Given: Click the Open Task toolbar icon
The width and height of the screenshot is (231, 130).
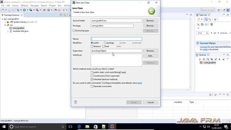Looking at the screenshot, I should (x=59, y=10).
